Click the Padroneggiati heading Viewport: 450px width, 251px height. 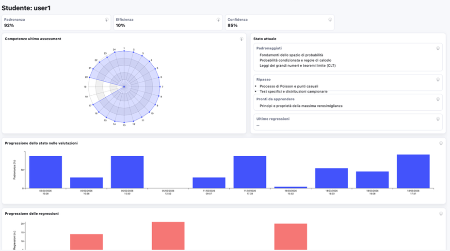(269, 48)
